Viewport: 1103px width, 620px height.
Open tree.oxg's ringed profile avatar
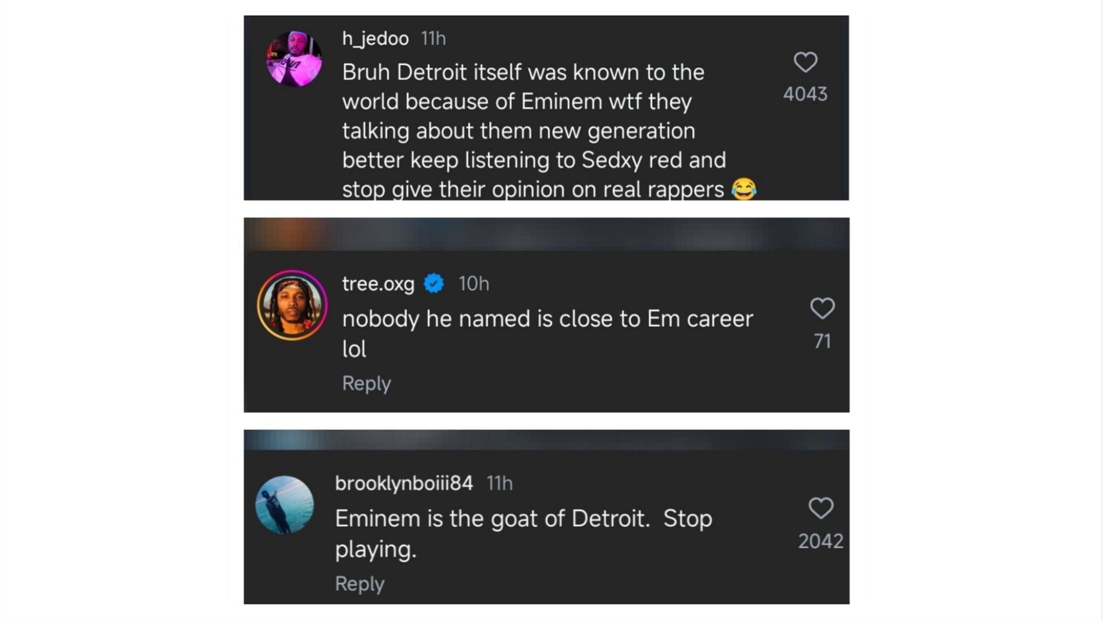pos(292,305)
